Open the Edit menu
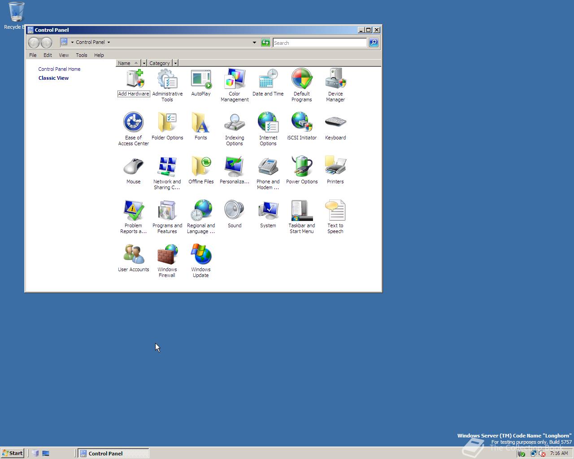 coord(48,55)
